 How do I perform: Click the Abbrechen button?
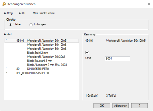pos(121,106)
